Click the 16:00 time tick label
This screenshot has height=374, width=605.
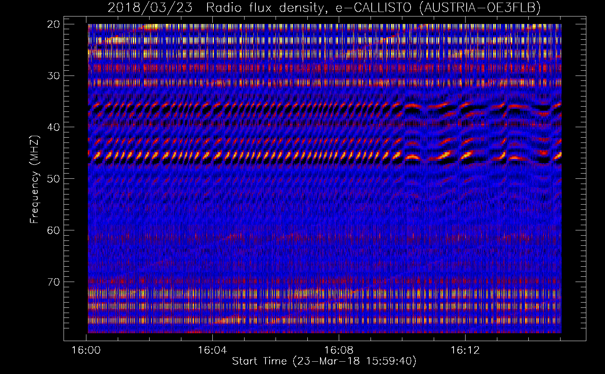pyautogui.click(x=86, y=350)
